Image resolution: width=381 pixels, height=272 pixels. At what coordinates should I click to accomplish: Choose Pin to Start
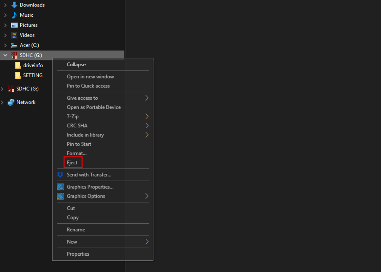point(79,144)
